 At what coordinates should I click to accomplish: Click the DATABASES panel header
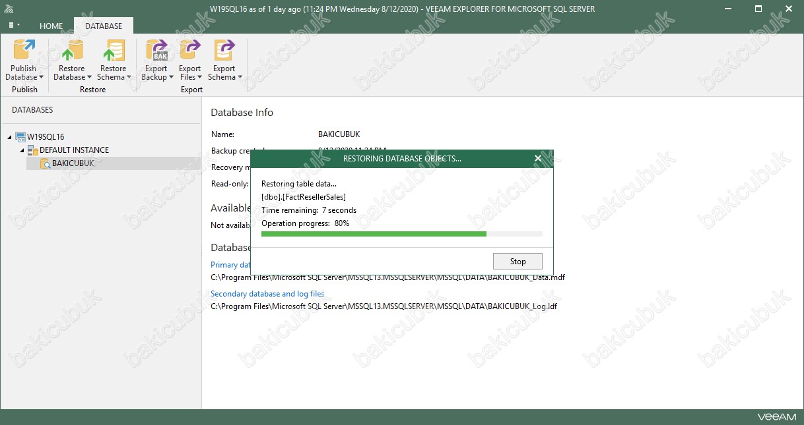32,110
